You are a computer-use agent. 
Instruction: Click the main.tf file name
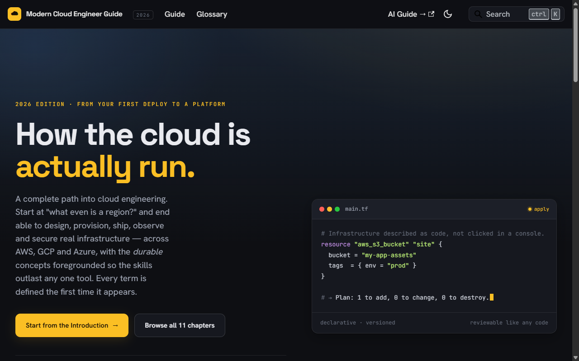[x=356, y=209]
